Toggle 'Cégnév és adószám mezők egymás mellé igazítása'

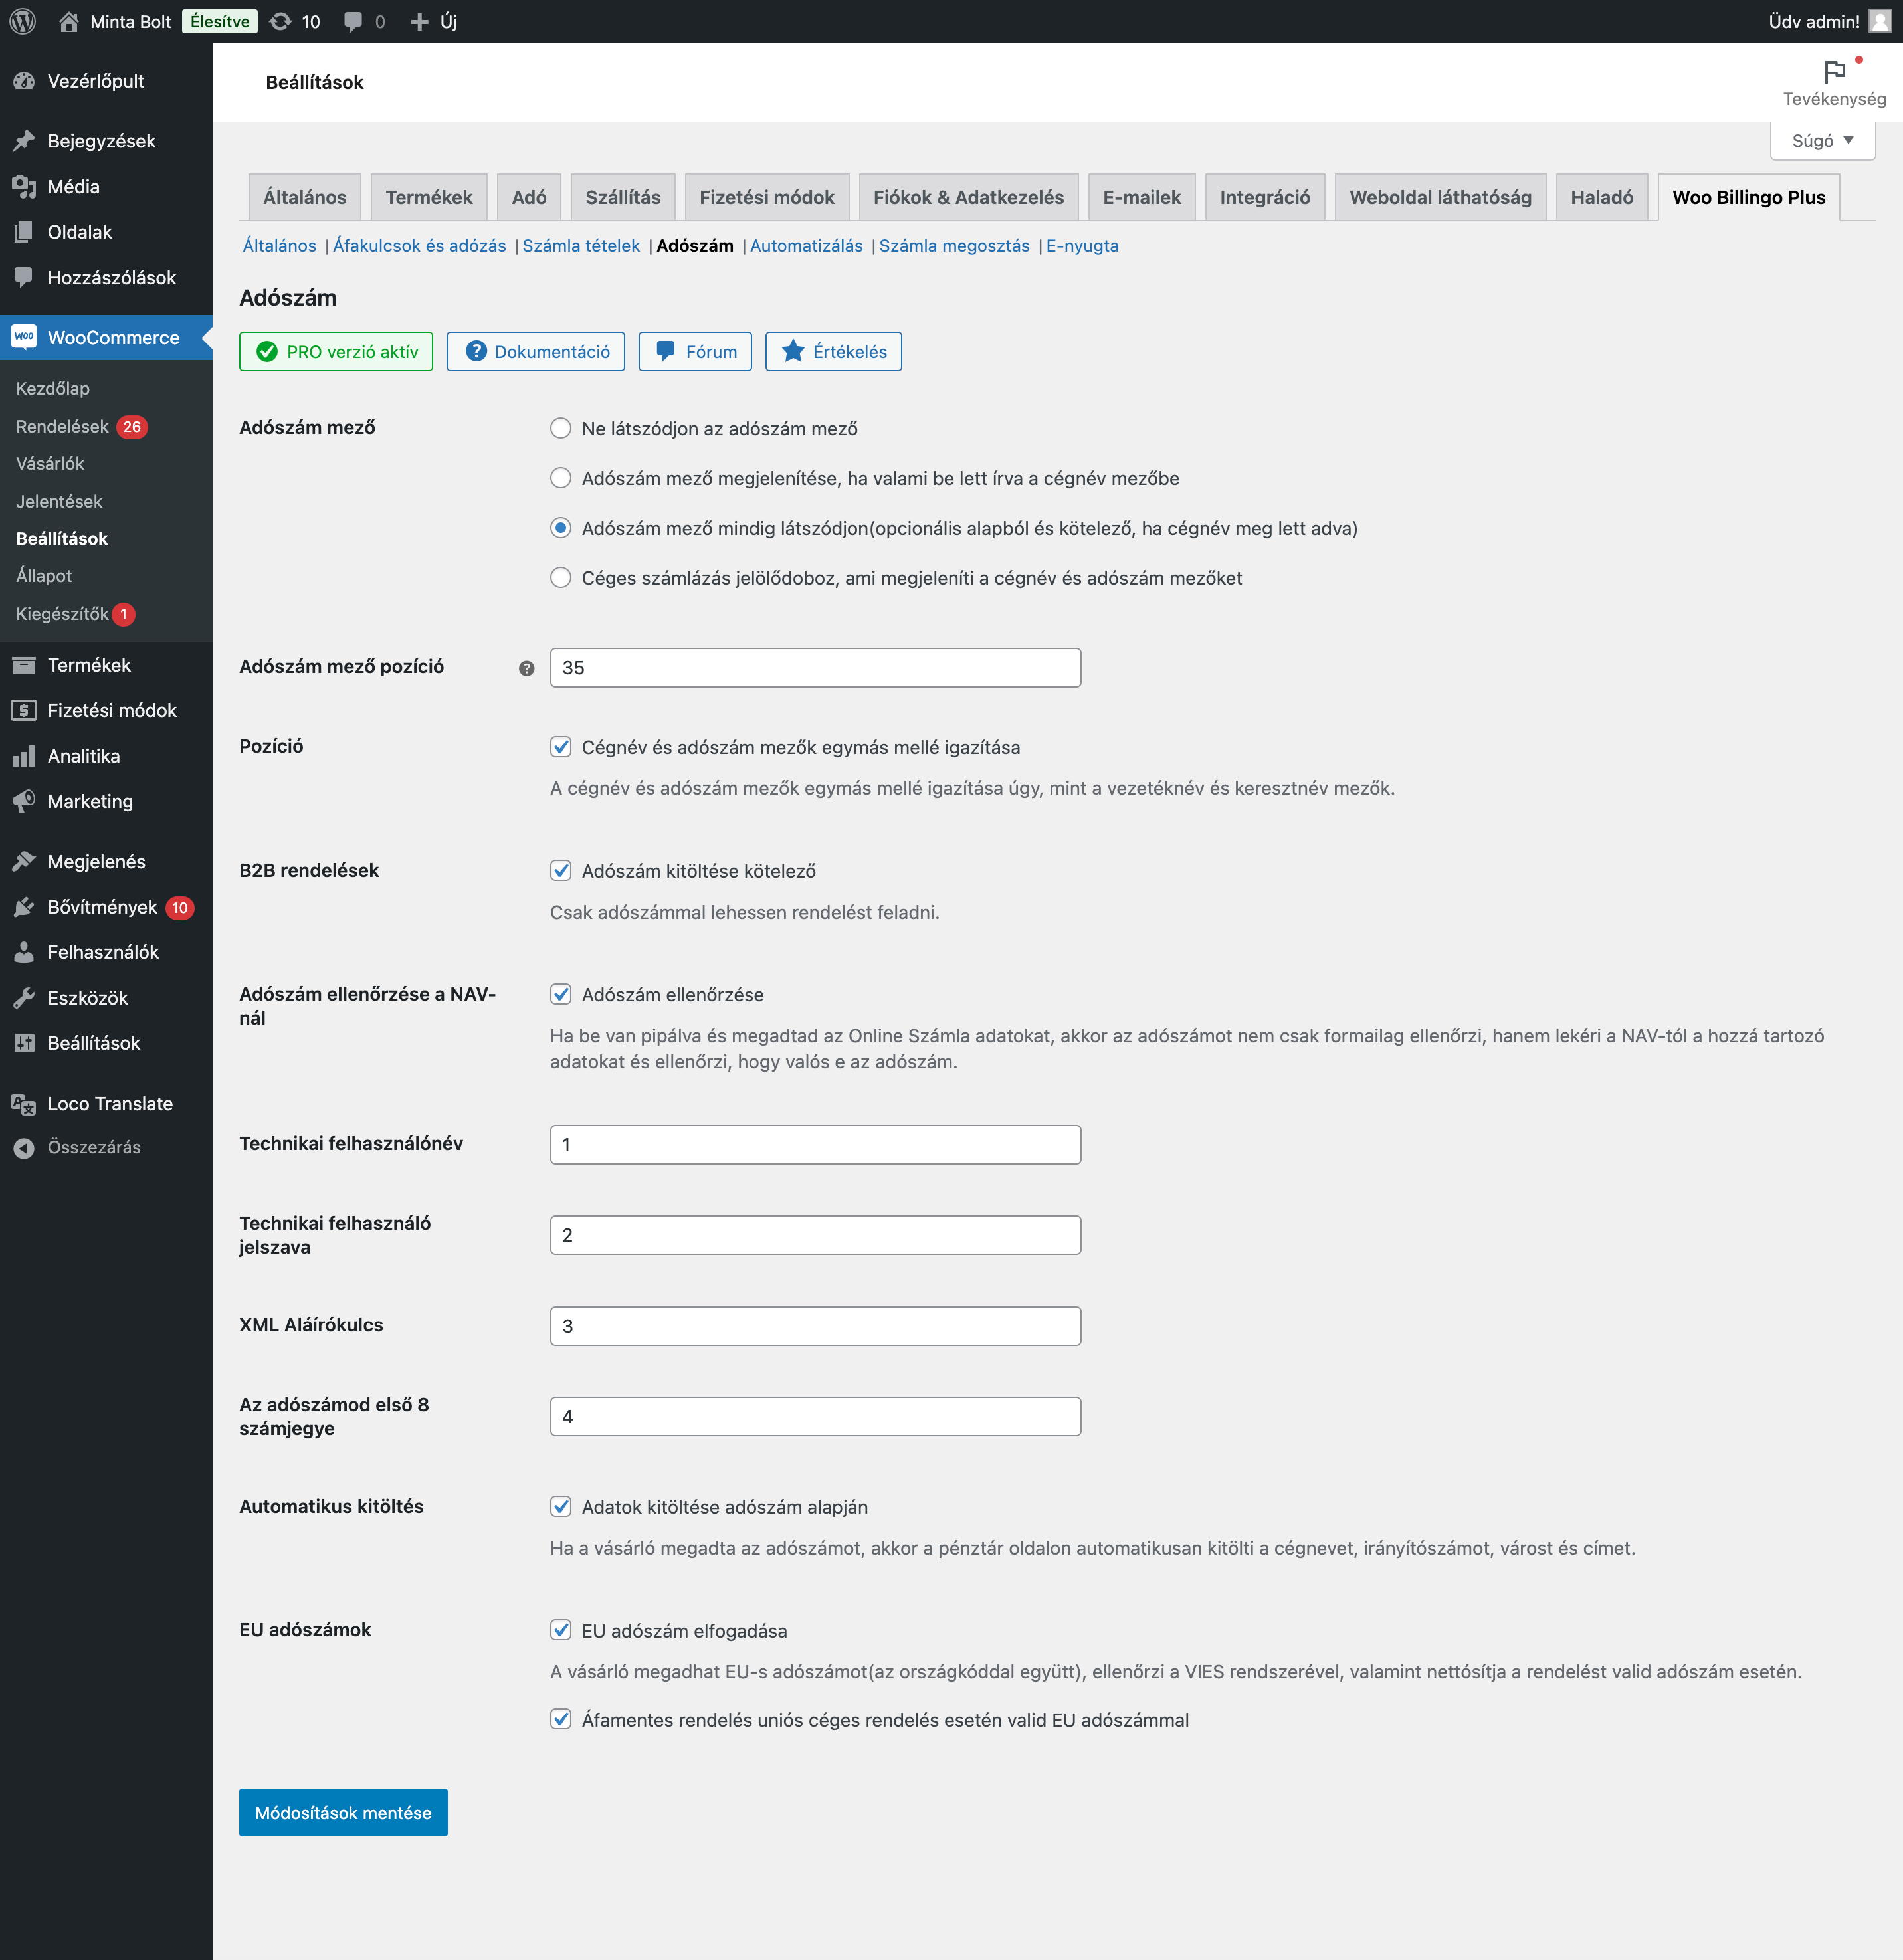tap(561, 747)
